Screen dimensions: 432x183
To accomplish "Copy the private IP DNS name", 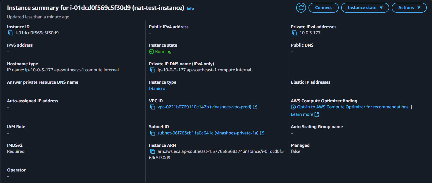I will pyautogui.click(x=153, y=70).
